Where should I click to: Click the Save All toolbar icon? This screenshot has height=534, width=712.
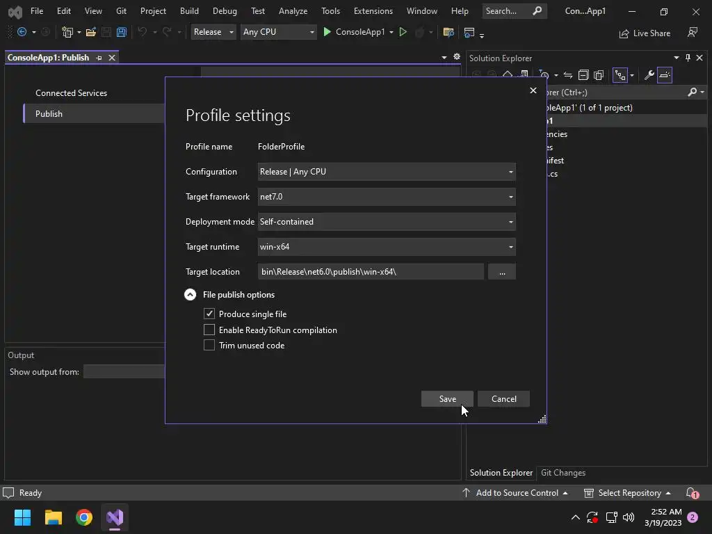(x=121, y=32)
